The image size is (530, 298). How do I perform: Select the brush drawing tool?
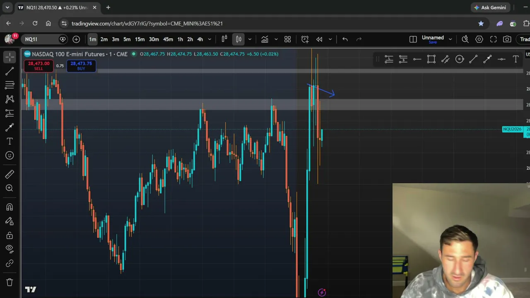[x=10, y=127]
